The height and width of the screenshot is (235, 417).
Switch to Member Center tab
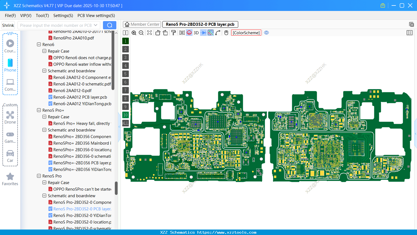[x=142, y=24]
